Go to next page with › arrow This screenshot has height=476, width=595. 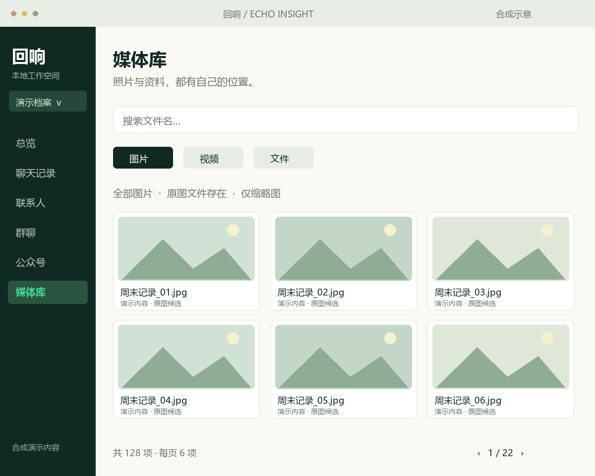[x=522, y=453]
